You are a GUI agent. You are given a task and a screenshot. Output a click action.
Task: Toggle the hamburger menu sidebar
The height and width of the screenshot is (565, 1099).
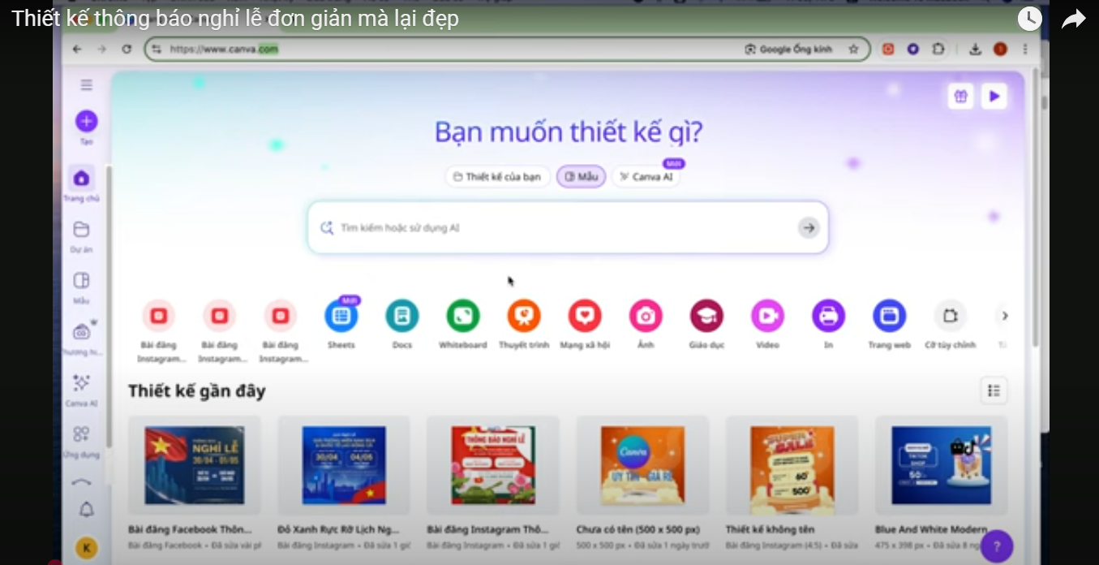[x=87, y=85]
